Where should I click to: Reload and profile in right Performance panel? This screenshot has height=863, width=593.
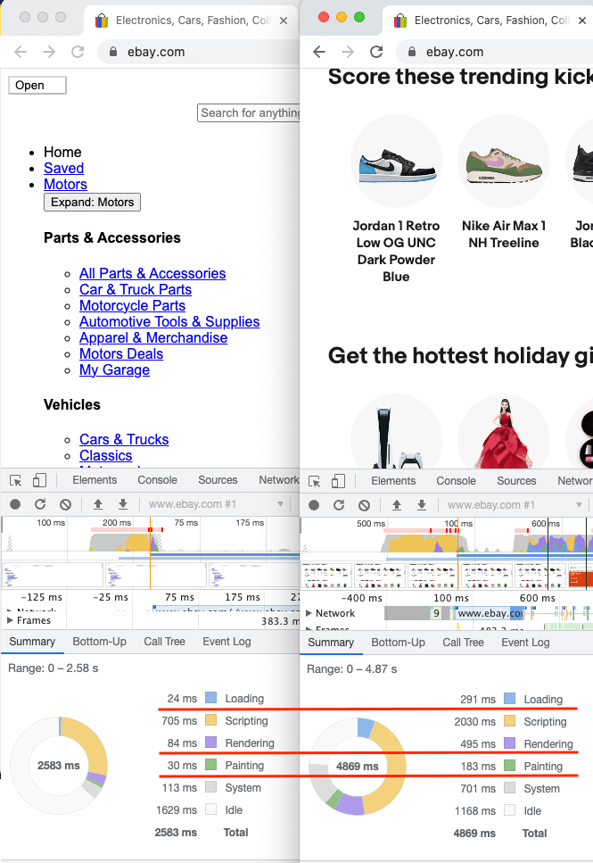[x=339, y=505]
